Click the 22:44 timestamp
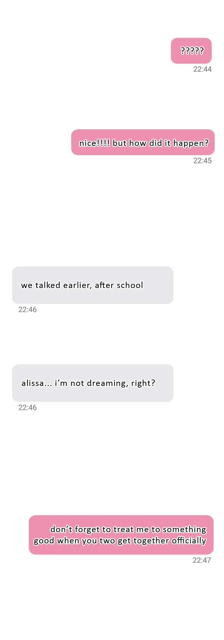The height and width of the screenshot is (640, 224). click(202, 69)
